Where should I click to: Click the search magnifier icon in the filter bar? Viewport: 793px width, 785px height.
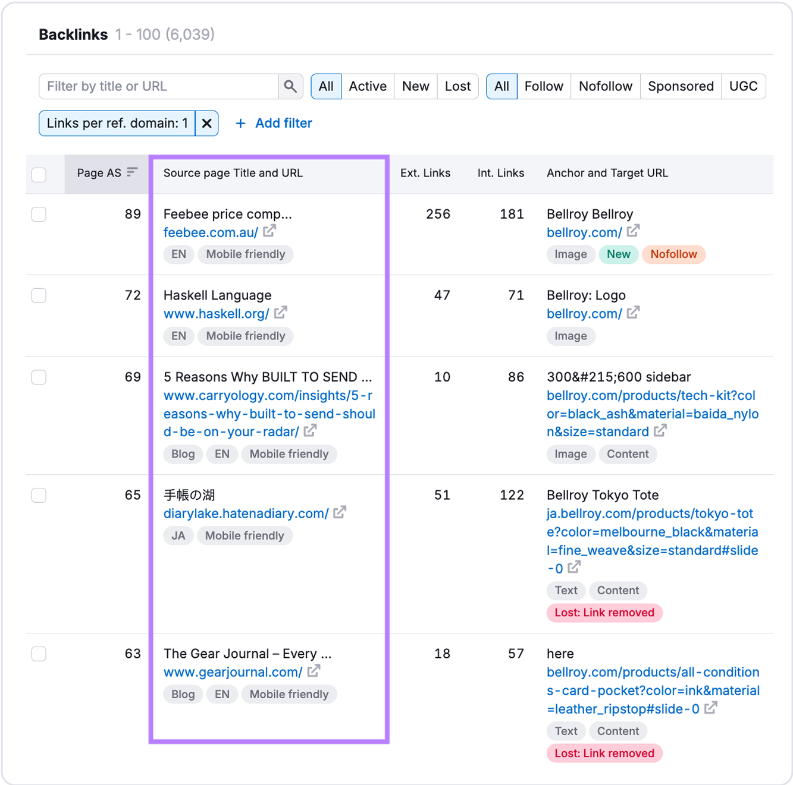[291, 86]
